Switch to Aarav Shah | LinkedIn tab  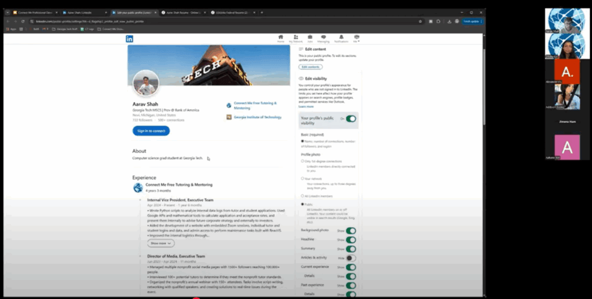coord(85,13)
